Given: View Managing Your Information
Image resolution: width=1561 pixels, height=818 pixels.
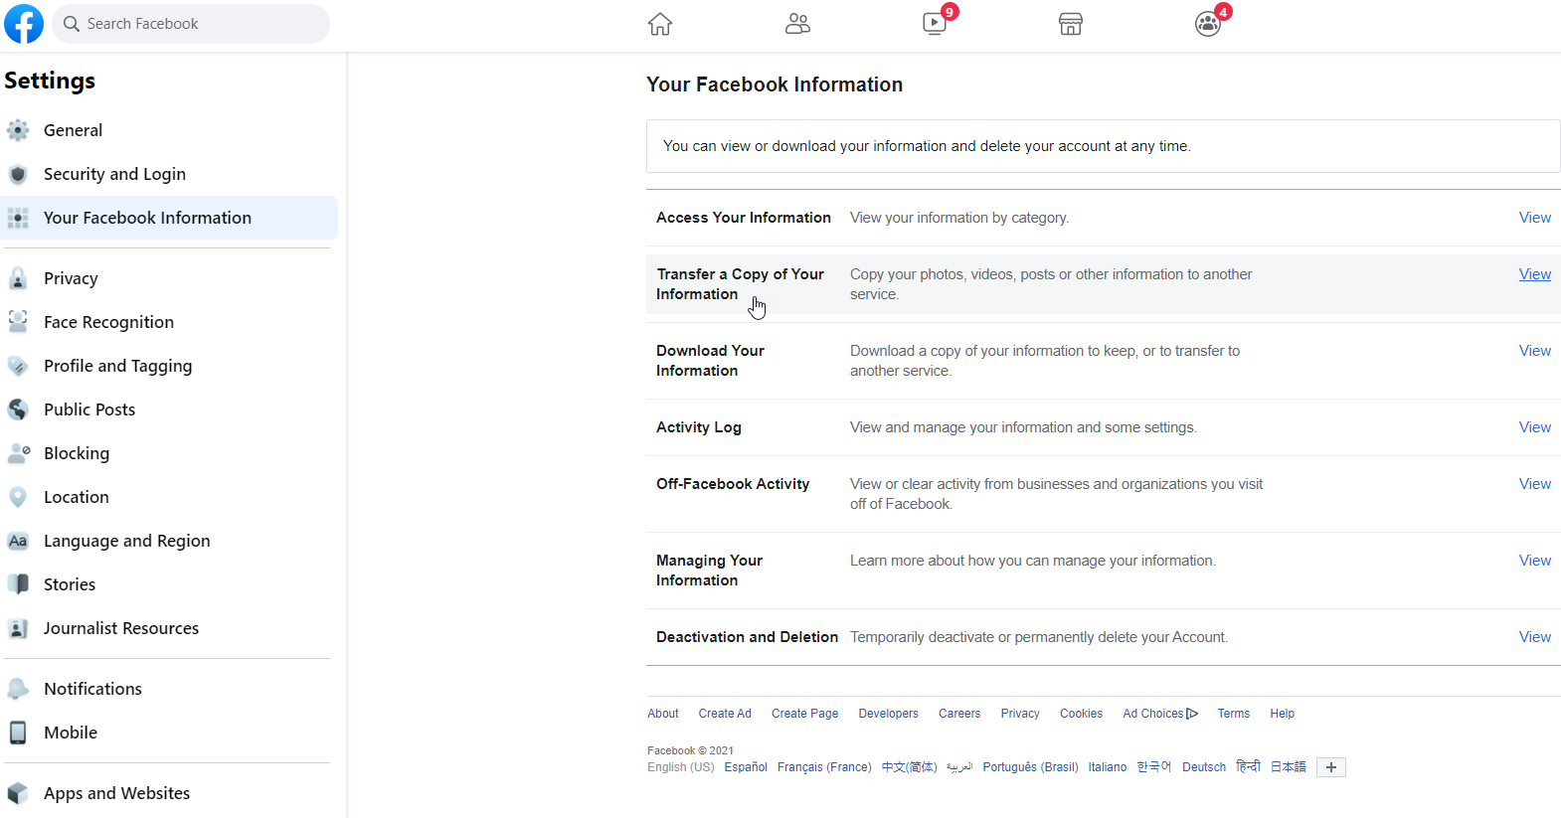Looking at the screenshot, I should 1535,561.
